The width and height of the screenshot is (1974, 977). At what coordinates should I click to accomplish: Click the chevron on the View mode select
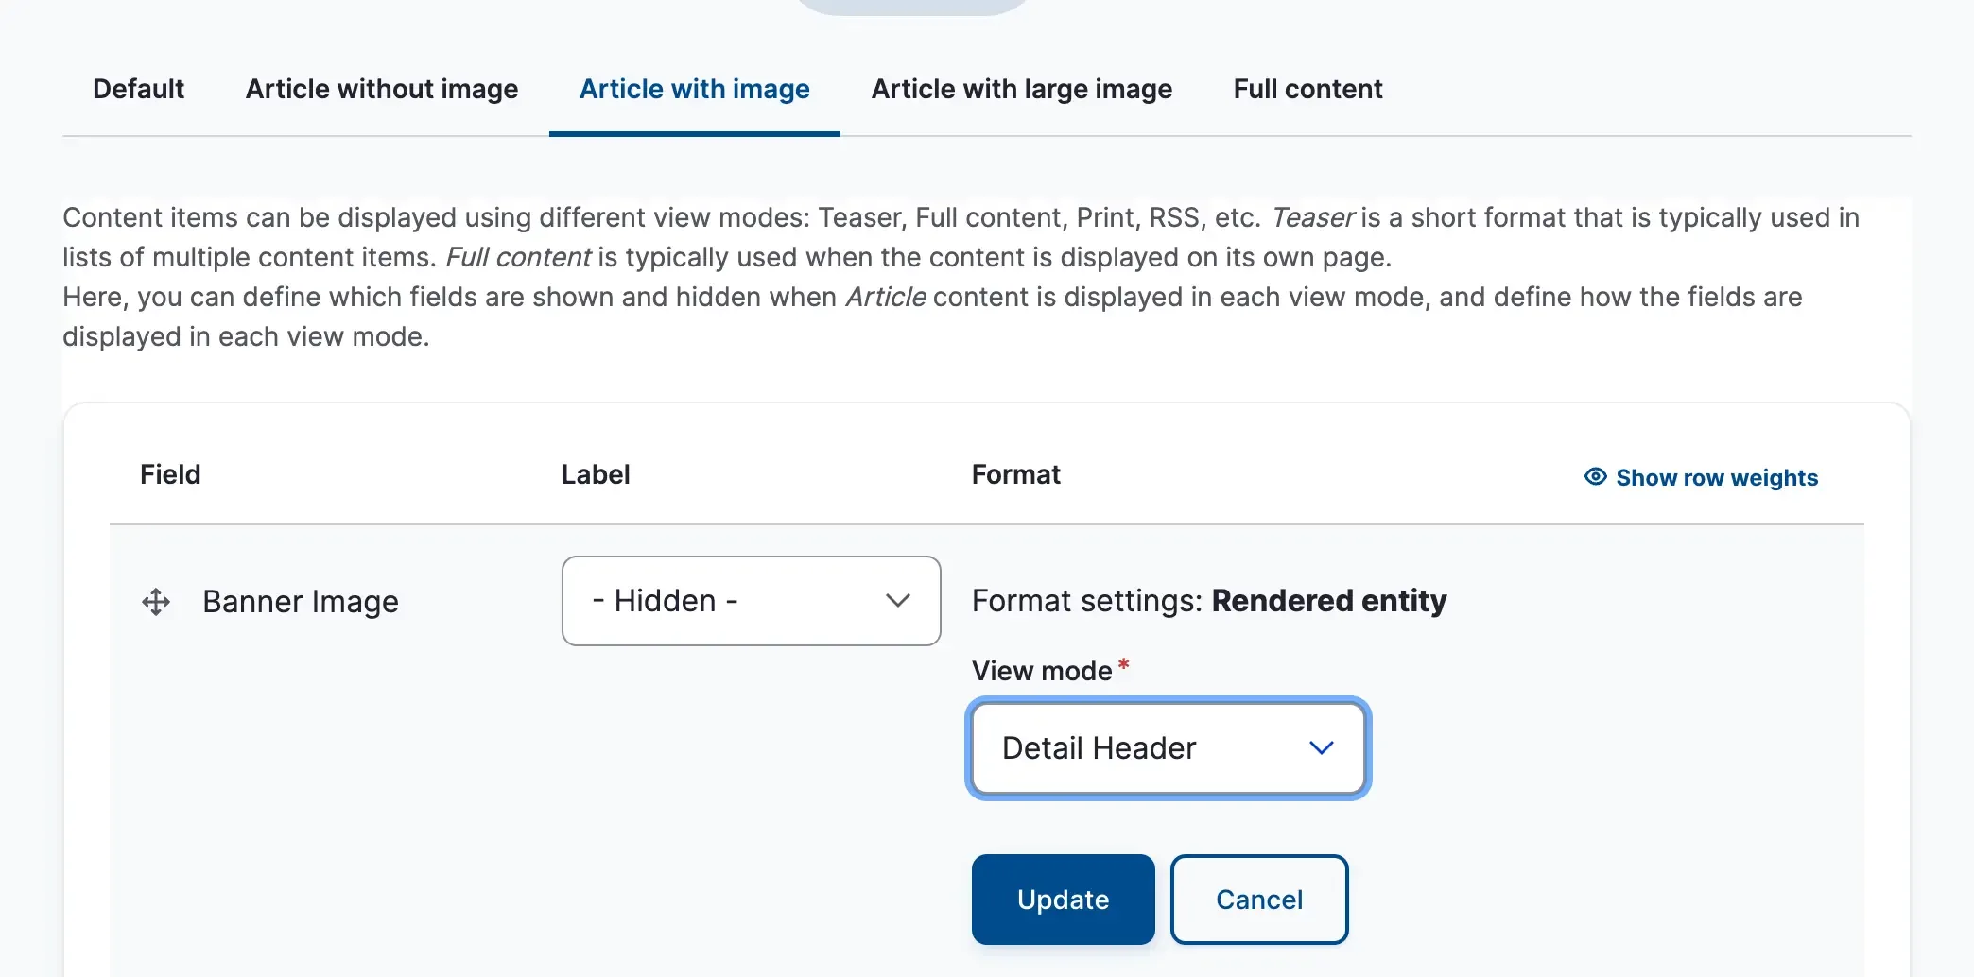tap(1323, 748)
